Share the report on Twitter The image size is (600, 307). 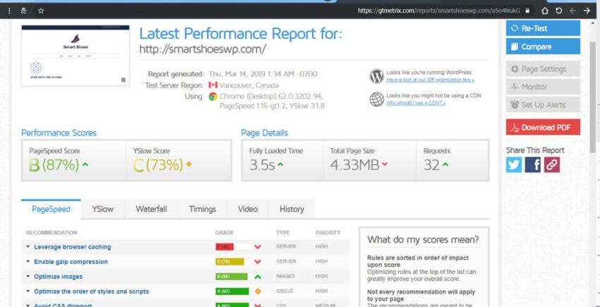tap(513, 164)
